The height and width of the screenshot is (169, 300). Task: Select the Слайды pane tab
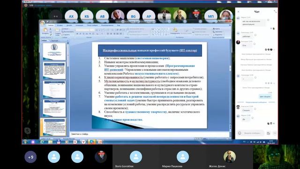44,40
